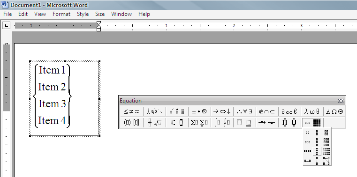357x177 pixels.
Task: Click the Word icon in the title bar
Action: click(x=5, y=5)
